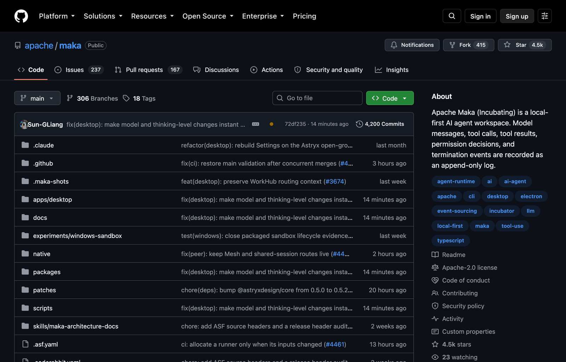566x362 pixels.
Task: View 4.5k stars star icon
Action: point(435,344)
